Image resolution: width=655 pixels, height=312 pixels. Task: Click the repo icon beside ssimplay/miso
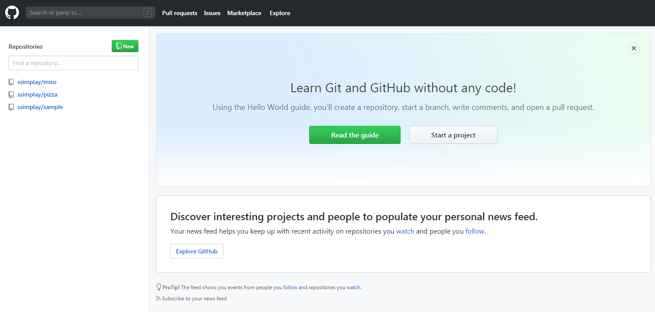click(11, 82)
